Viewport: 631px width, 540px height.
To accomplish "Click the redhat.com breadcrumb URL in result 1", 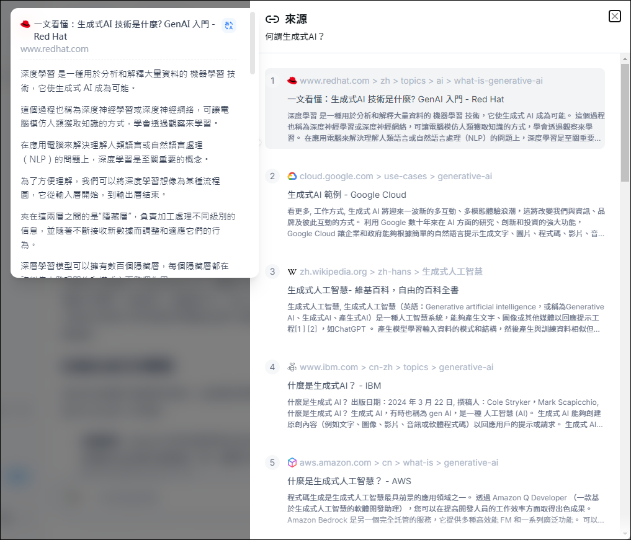I will [x=421, y=81].
